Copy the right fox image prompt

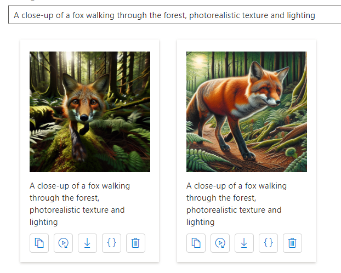click(196, 243)
